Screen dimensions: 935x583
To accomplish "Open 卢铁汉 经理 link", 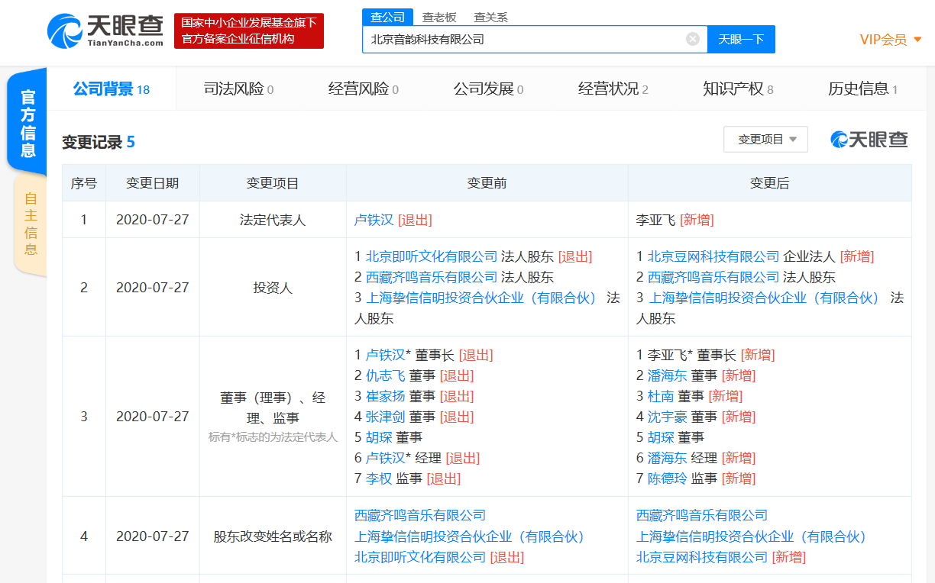I will click(386, 458).
